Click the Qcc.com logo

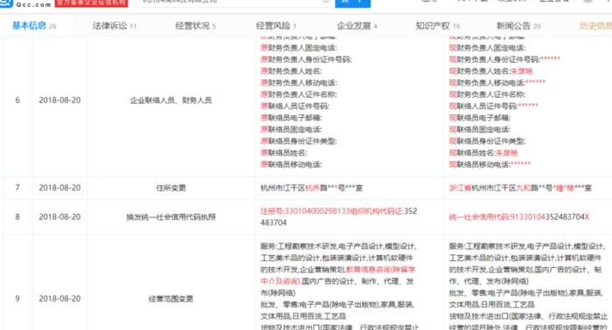click(25, 3)
